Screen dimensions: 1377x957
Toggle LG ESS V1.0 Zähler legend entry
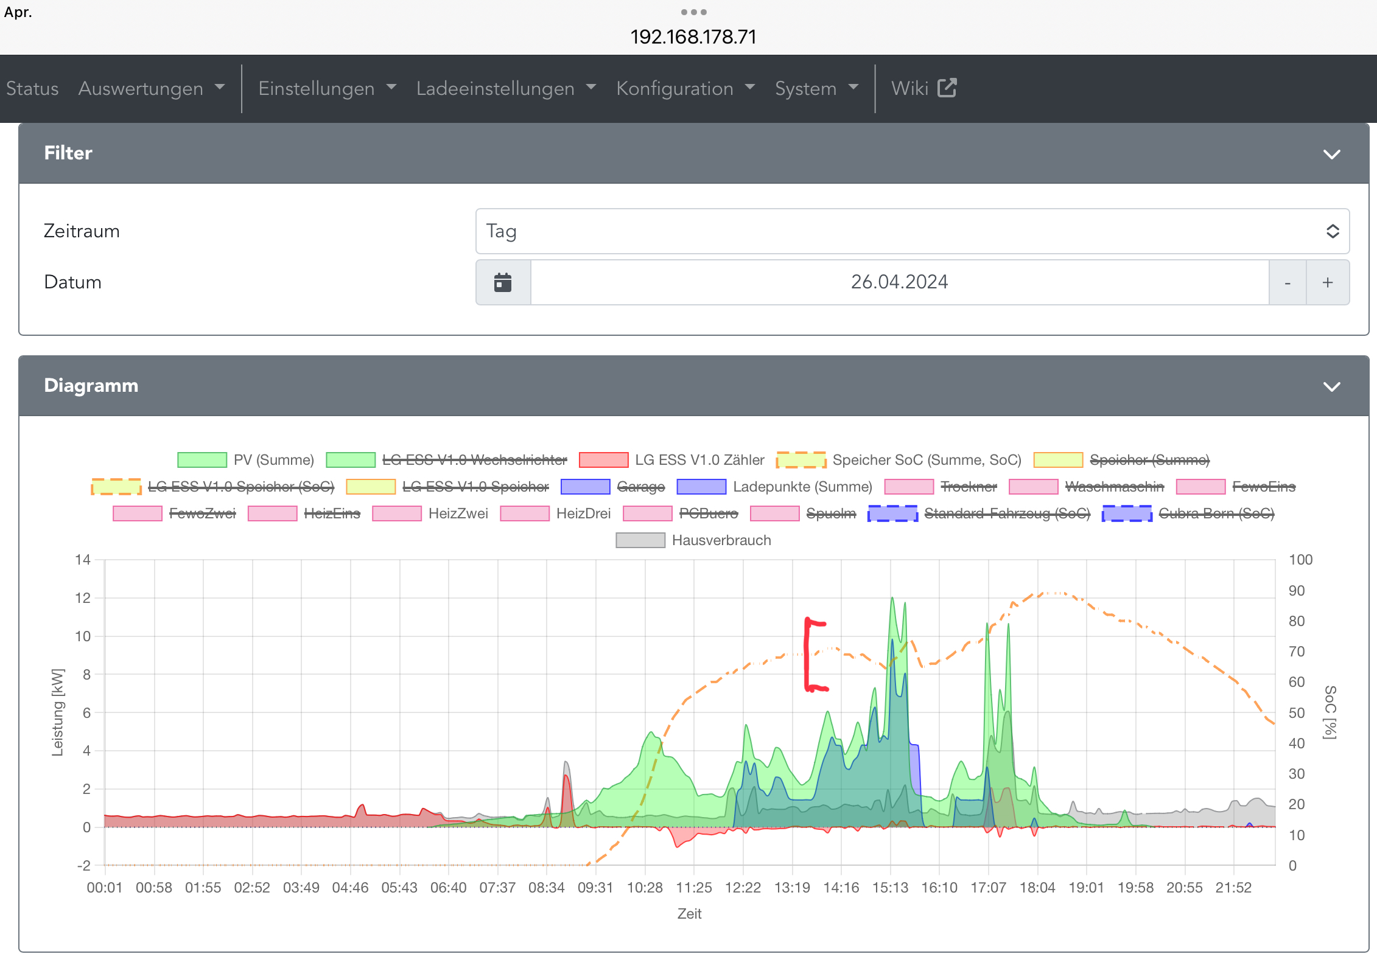pos(699,460)
